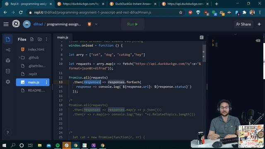Open the Repl.it hamburger menu

click(x=6, y=24)
